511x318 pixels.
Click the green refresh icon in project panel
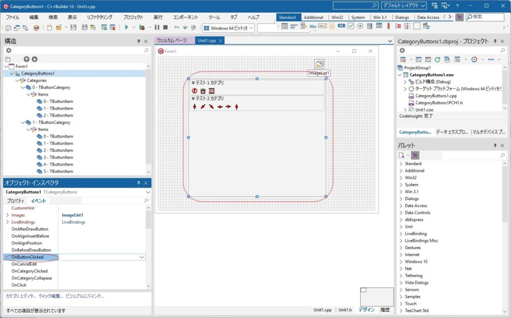(437, 59)
